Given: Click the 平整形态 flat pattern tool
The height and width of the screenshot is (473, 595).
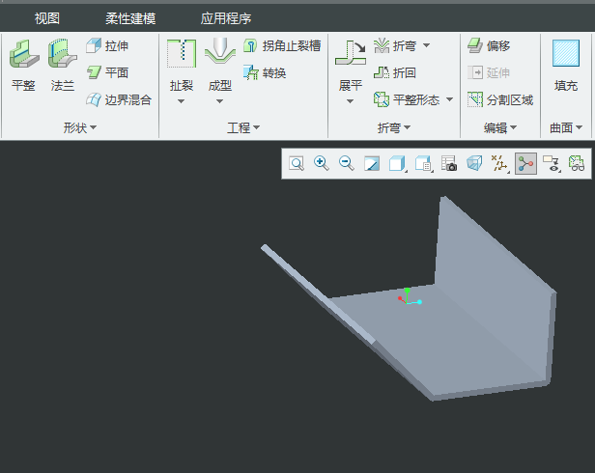Looking at the screenshot, I should click(407, 99).
